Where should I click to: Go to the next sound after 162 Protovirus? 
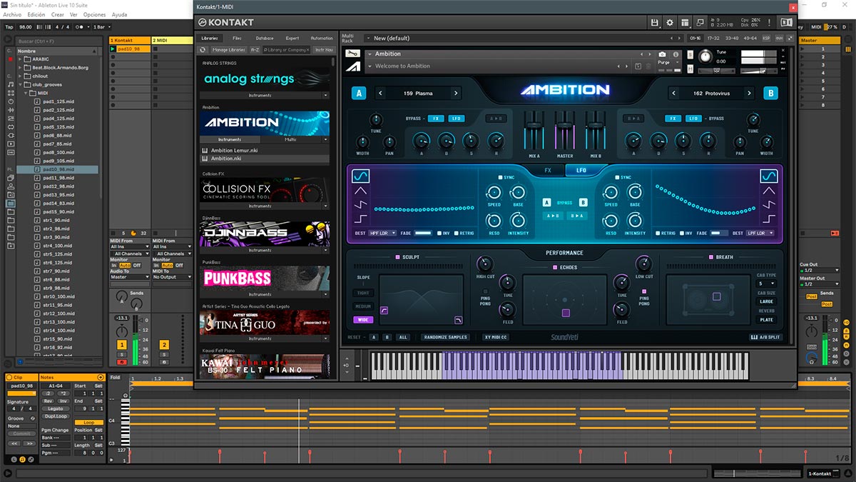(x=749, y=94)
